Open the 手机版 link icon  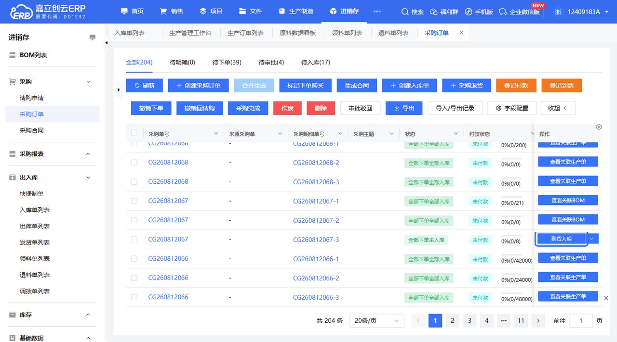pyautogui.click(x=469, y=12)
